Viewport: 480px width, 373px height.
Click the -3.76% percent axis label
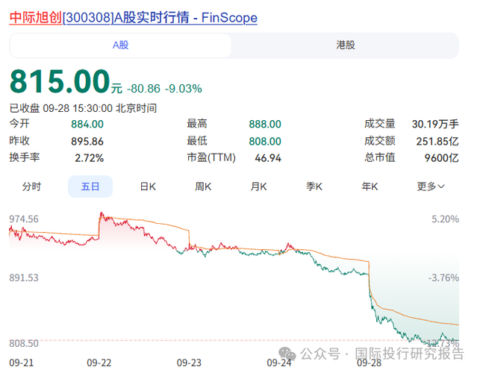(x=443, y=278)
